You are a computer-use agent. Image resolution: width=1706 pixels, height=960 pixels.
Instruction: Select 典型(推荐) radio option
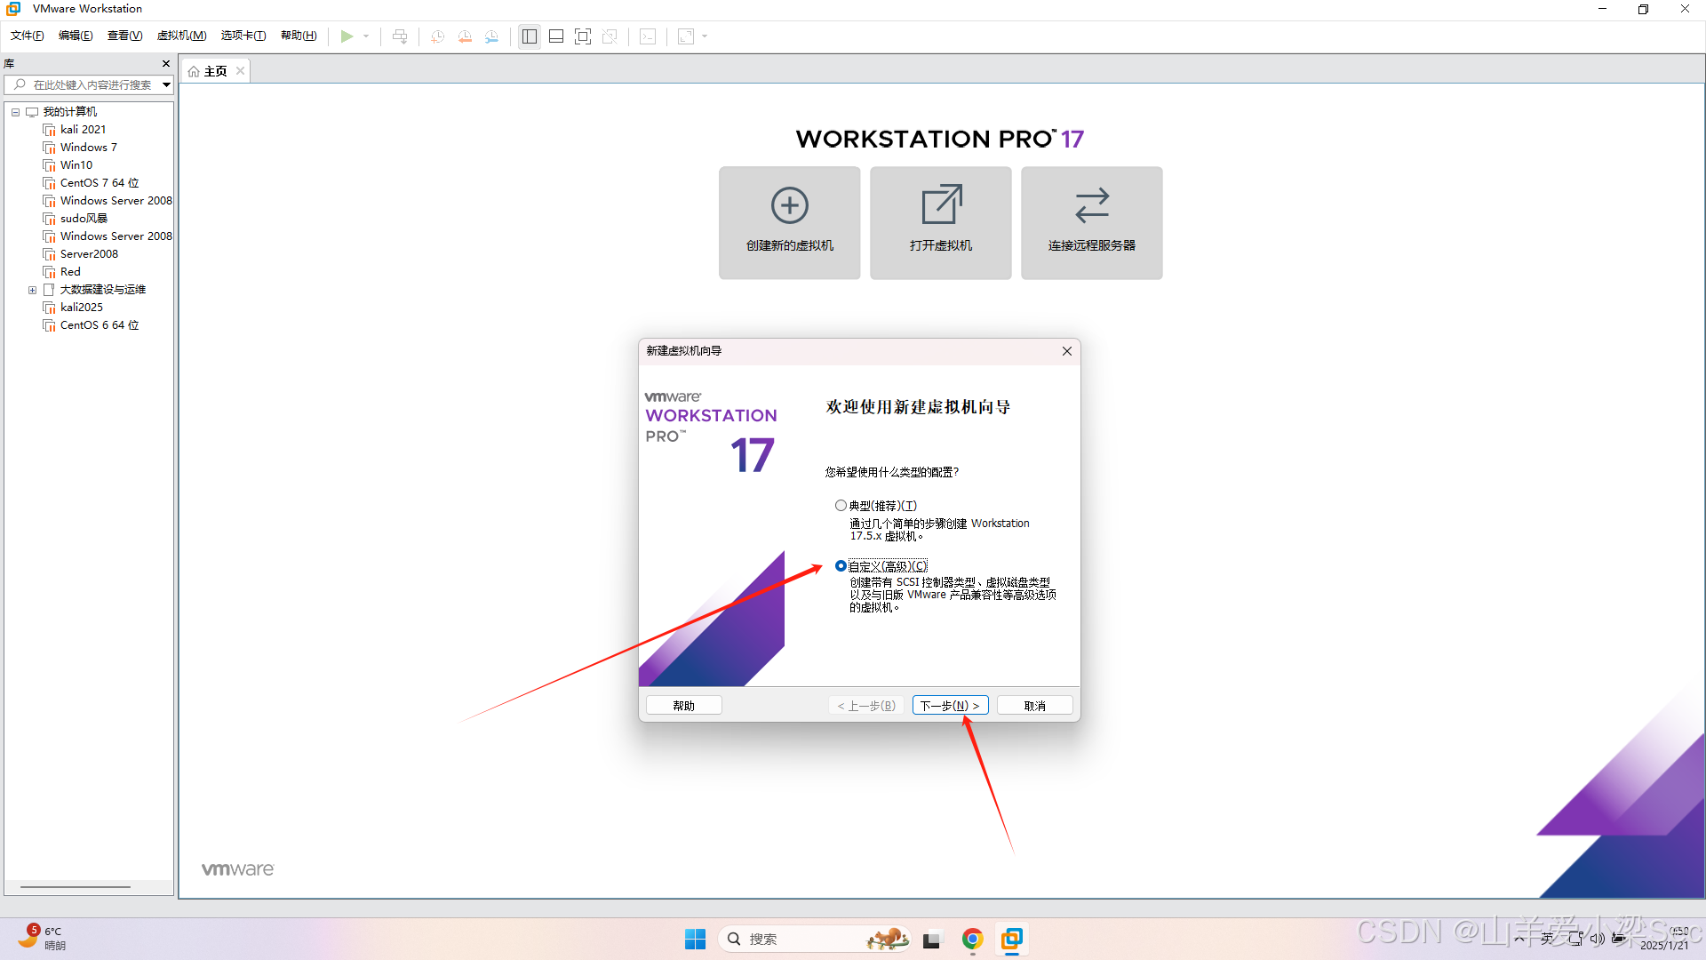(841, 506)
